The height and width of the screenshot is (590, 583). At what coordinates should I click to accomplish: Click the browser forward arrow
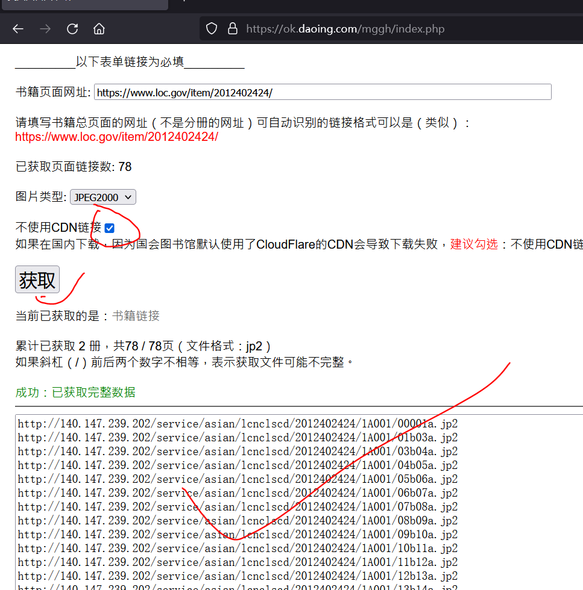click(x=45, y=29)
